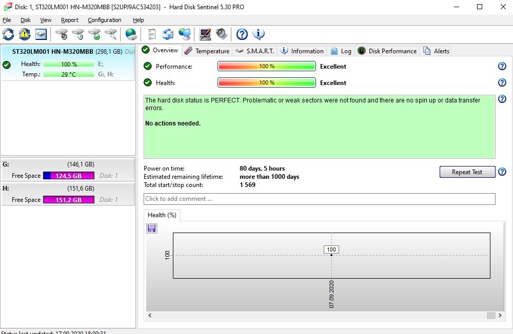Select the Overview tab
The image size is (513, 334).
click(160, 50)
